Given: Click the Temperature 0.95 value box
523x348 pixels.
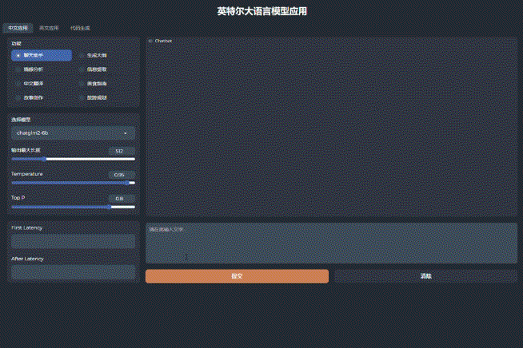Looking at the screenshot, I should (122, 175).
